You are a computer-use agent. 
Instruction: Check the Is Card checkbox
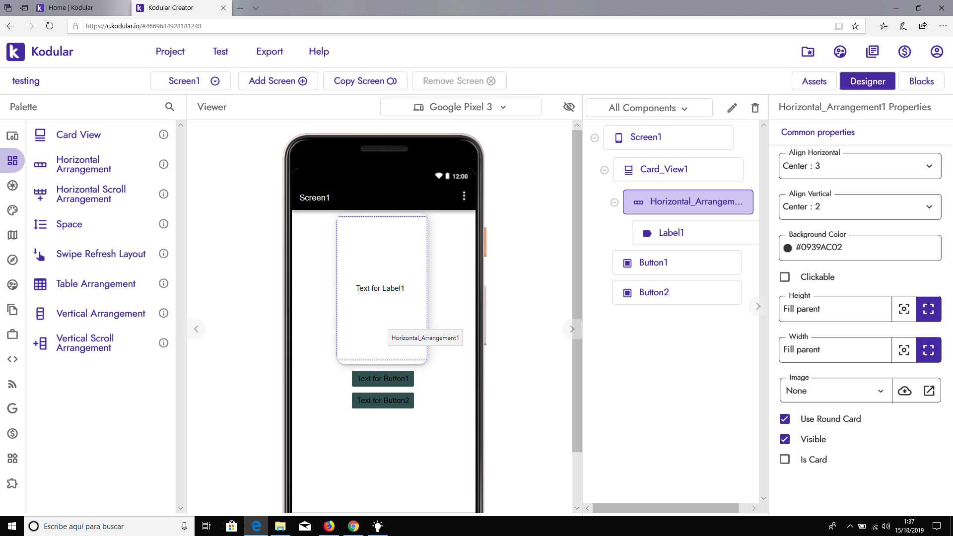785,460
